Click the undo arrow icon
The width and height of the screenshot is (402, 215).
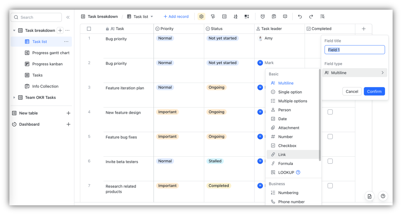tap(300, 16)
